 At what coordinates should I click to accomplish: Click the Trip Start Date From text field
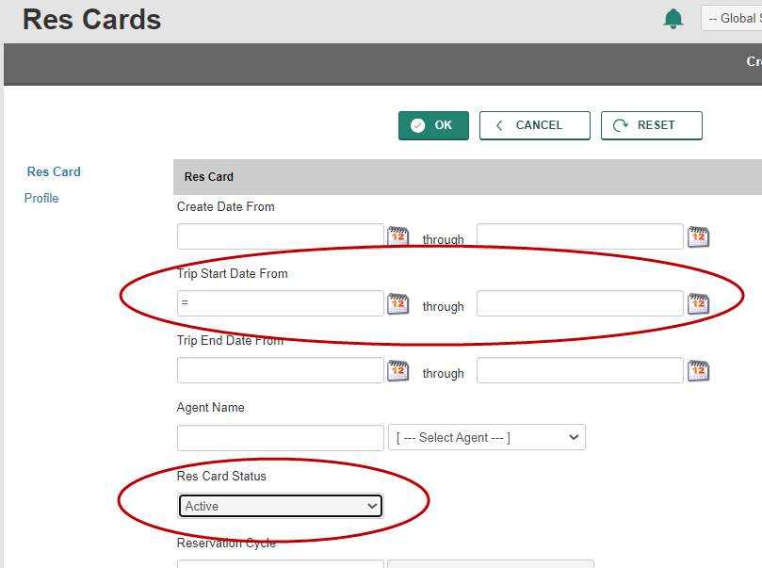(280, 303)
